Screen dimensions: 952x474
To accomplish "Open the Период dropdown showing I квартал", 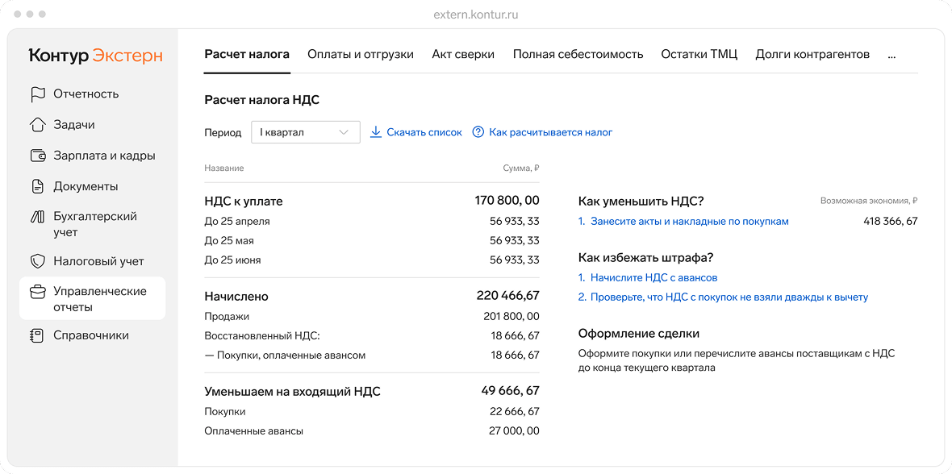I will pyautogui.click(x=305, y=131).
